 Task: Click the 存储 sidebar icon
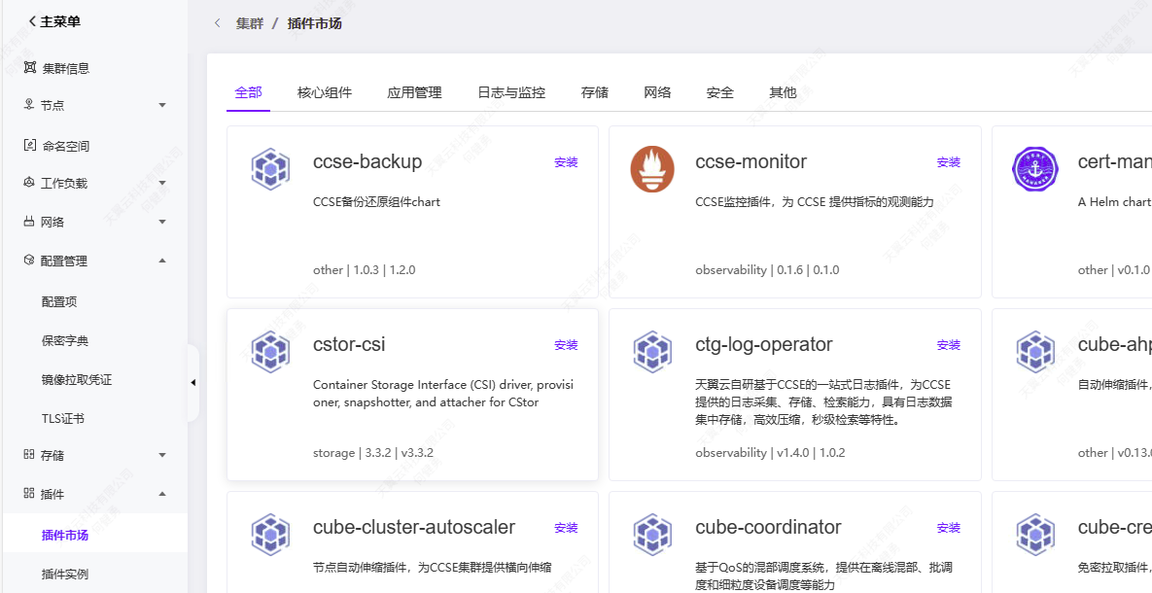point(28,455)
